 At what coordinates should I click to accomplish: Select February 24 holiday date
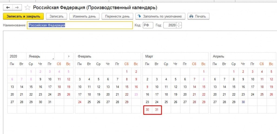pos(80,102)
